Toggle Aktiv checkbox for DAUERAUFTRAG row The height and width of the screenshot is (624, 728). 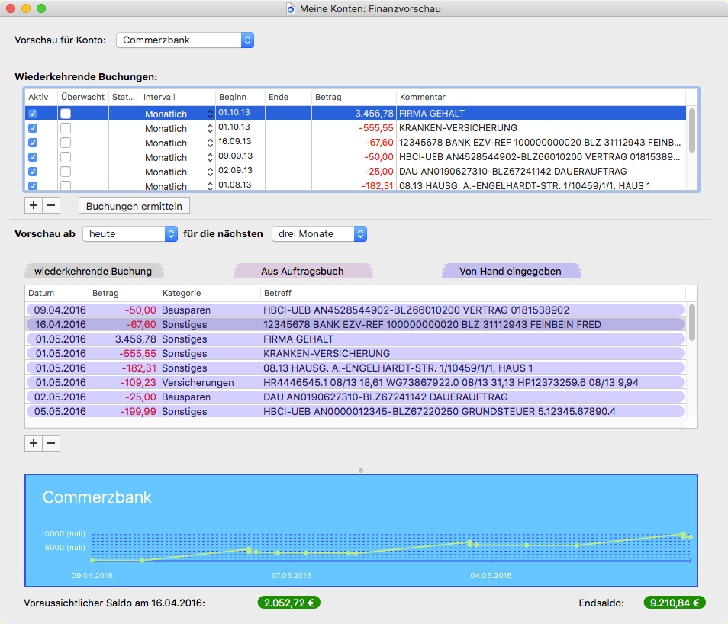[33, 172]
